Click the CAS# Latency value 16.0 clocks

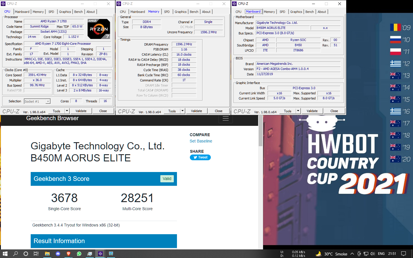(184, 54)
